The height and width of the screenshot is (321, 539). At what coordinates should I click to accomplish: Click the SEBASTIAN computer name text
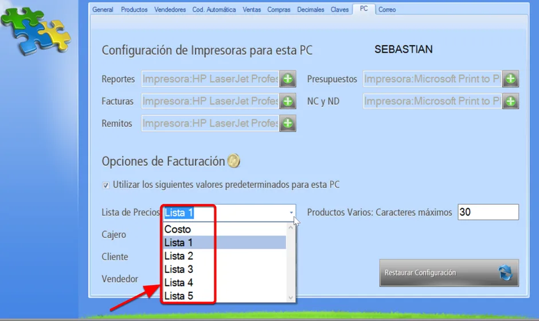(x=404, y=49)
